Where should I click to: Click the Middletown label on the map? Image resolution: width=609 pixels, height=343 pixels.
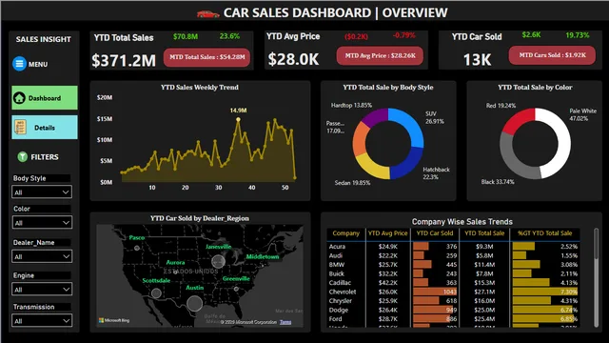tap(263, 256)
